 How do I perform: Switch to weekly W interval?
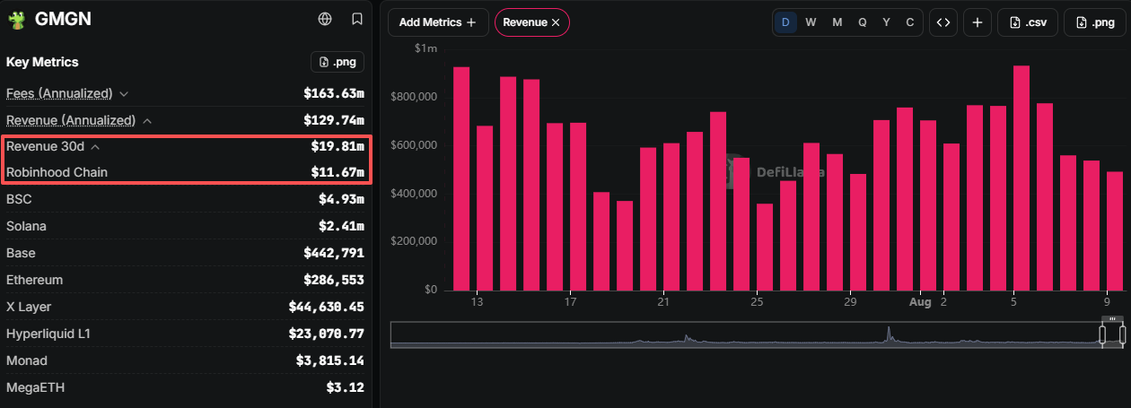point(811,22)
